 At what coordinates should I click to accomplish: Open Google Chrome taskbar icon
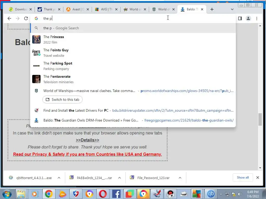49,194
